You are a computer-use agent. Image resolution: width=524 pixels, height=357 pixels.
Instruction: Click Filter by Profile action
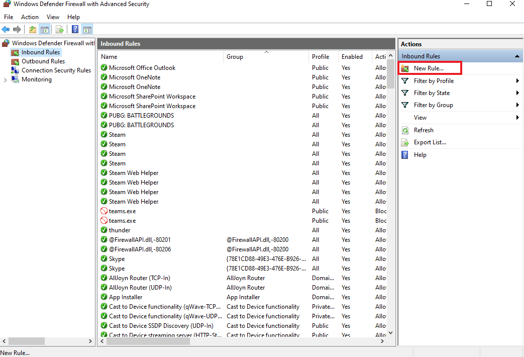(434, 81)
